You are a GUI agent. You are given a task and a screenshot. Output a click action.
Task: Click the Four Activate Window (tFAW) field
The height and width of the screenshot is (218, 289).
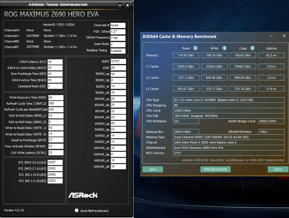point(56,146)
